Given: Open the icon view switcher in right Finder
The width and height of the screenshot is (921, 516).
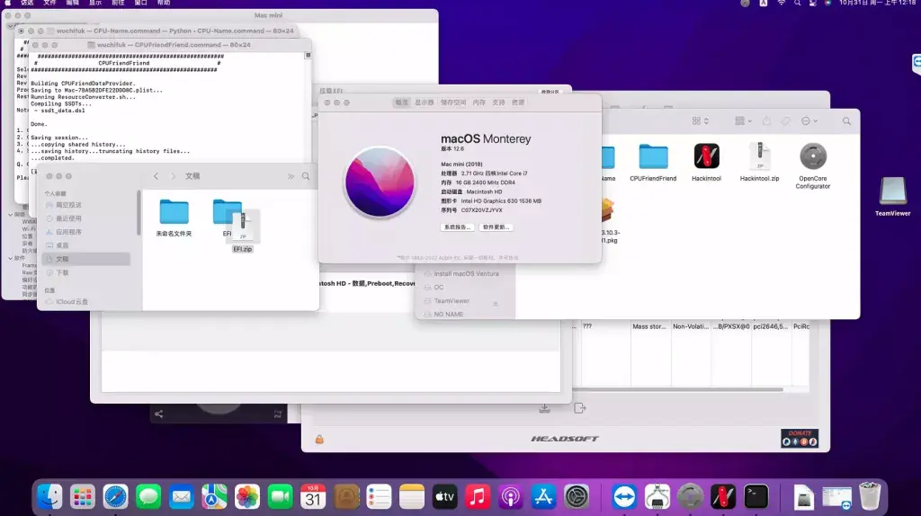Looking at the screenshot, I should 700,121.
